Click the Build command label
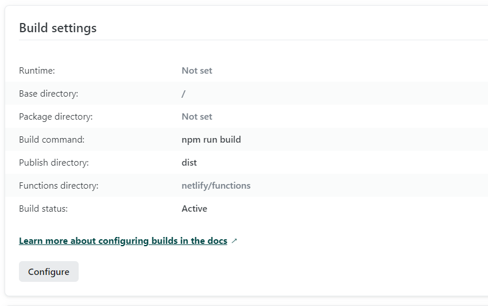This screenshot has width=488, height=306. [x=52, y=139]
